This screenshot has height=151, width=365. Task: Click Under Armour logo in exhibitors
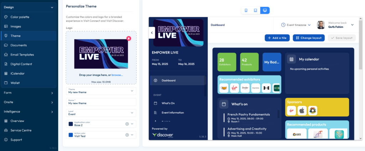click(x=266, y=88)
